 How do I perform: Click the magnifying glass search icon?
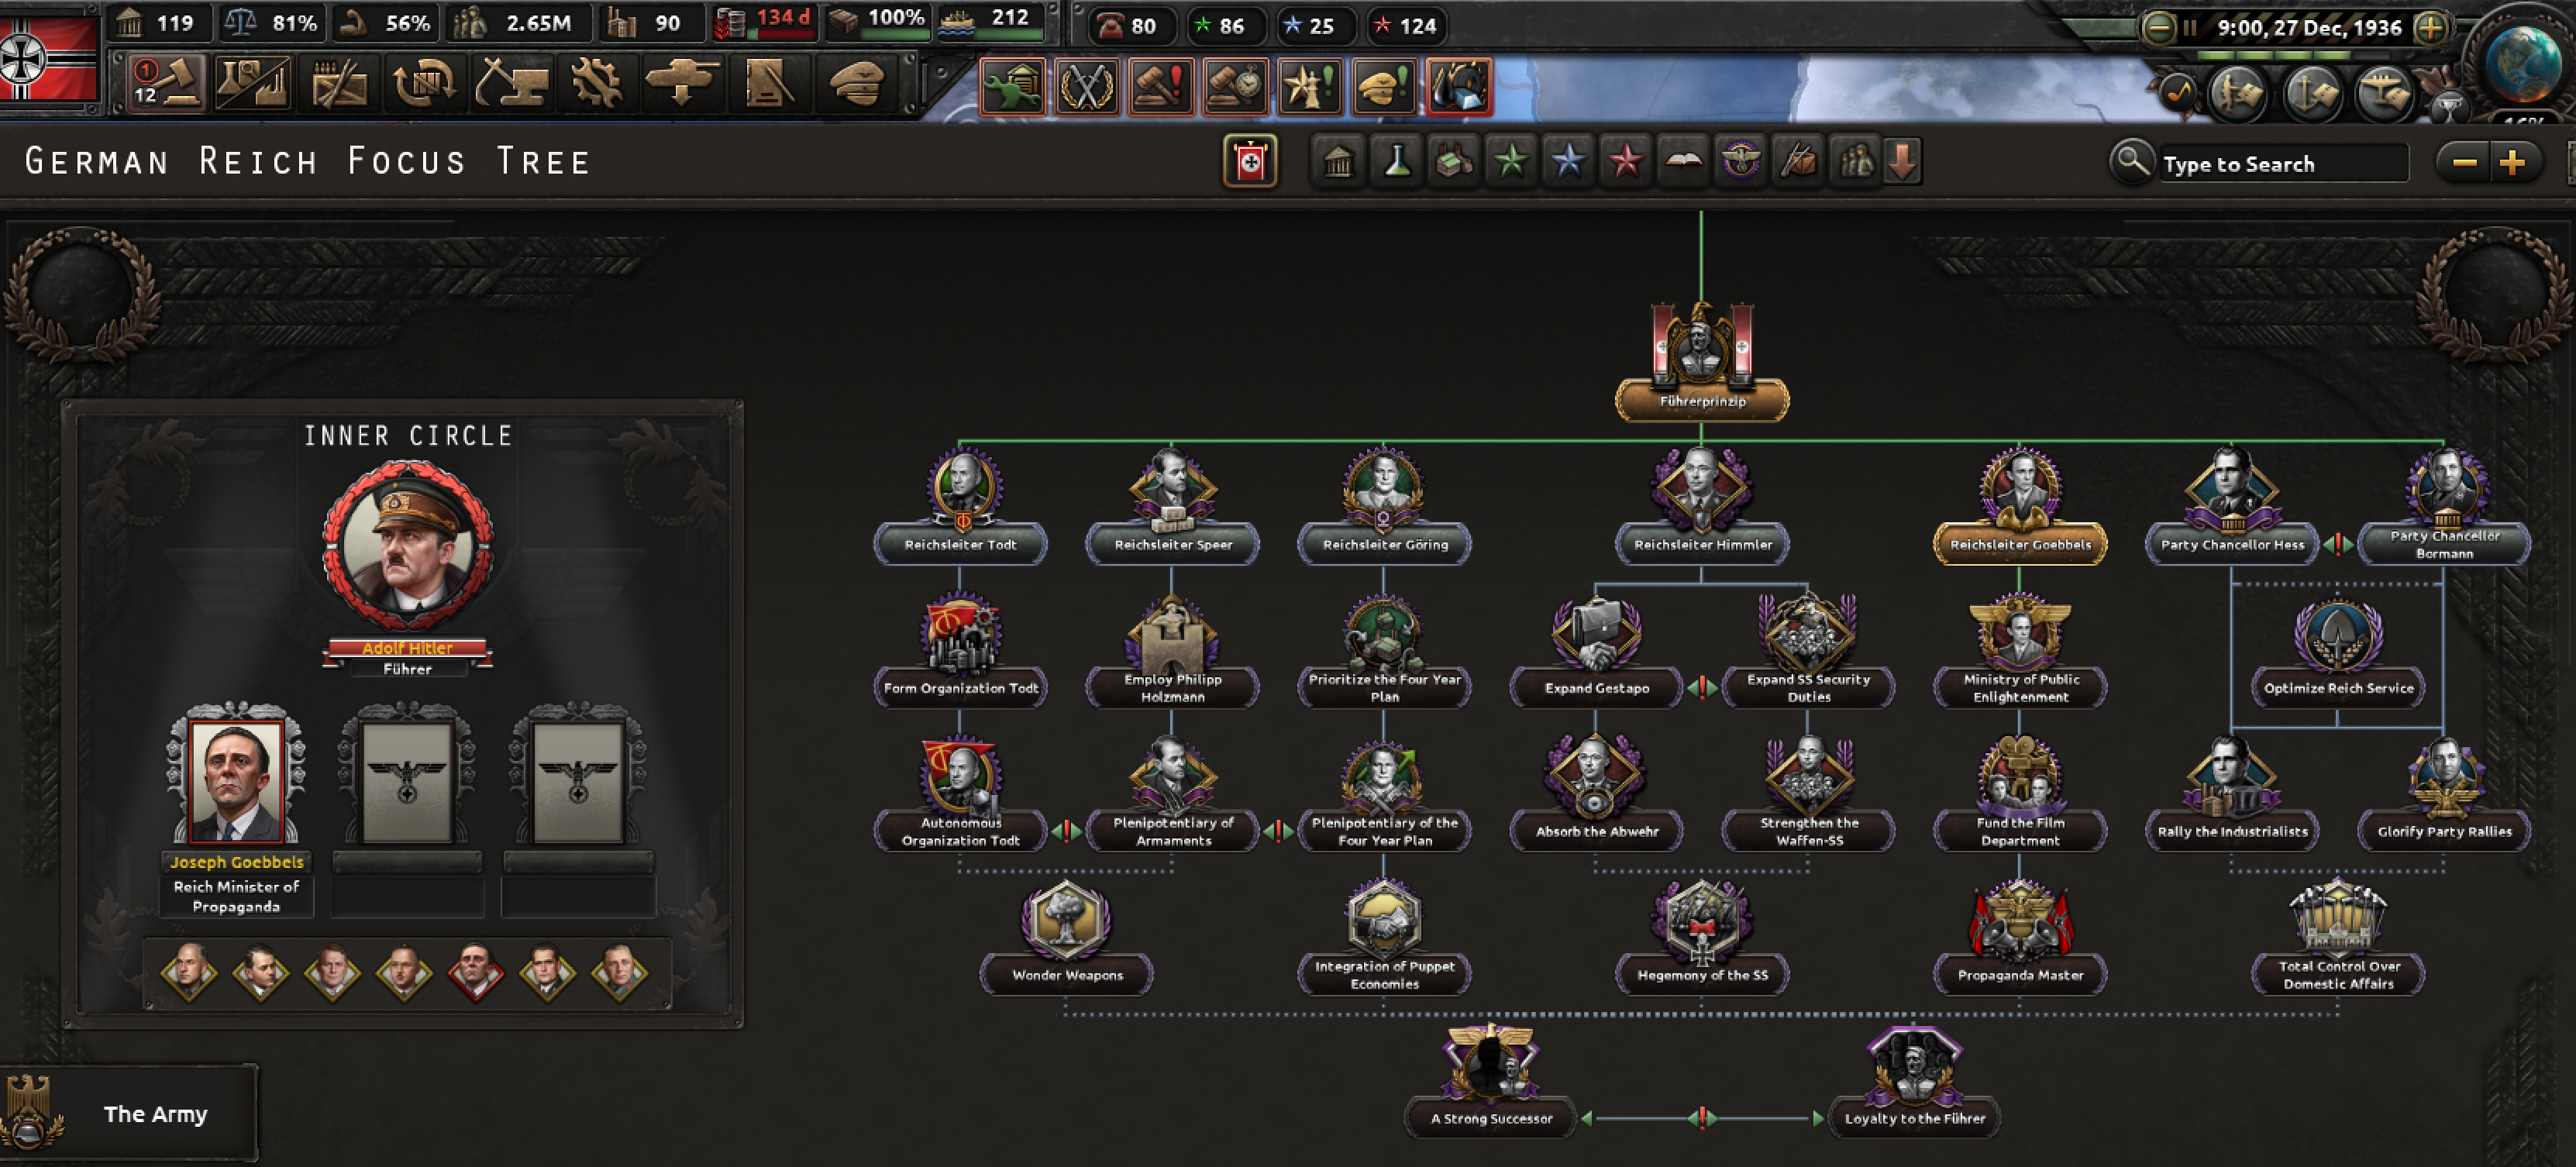(2131, 161)
